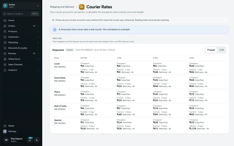Open Sales Channels menu item
This screenshot has width=234, height=146.
pos(21,65)
